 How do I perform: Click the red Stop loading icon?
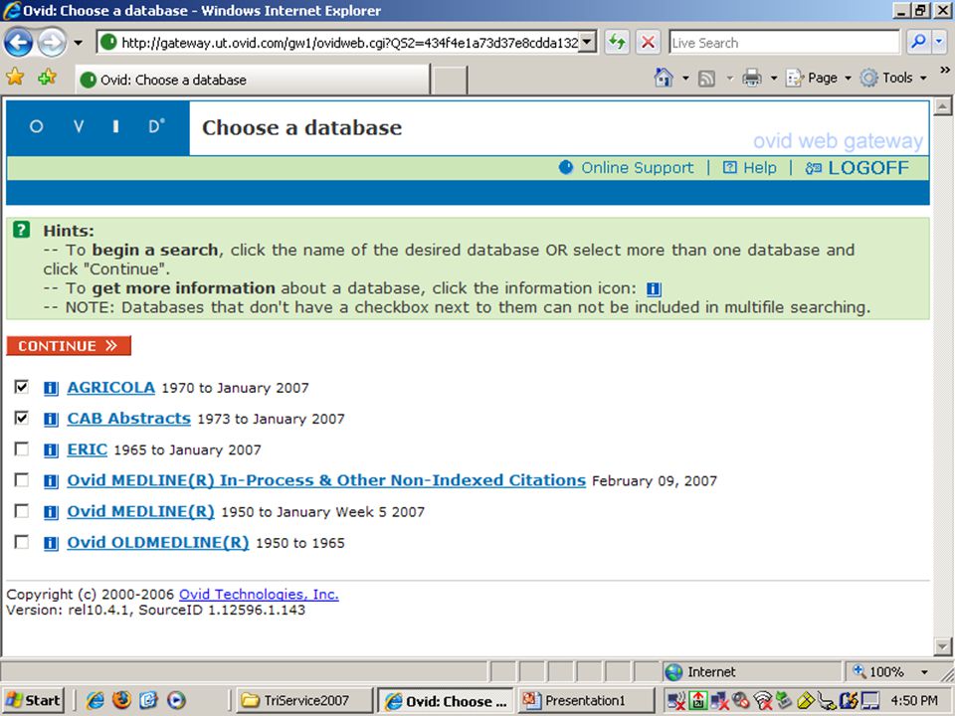pos(648,42)
